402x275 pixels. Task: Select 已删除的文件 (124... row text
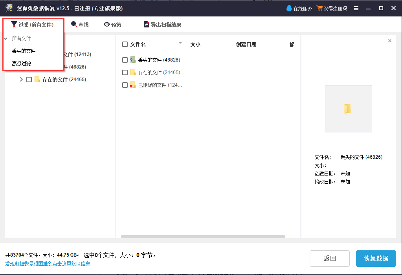coord(160,85)
